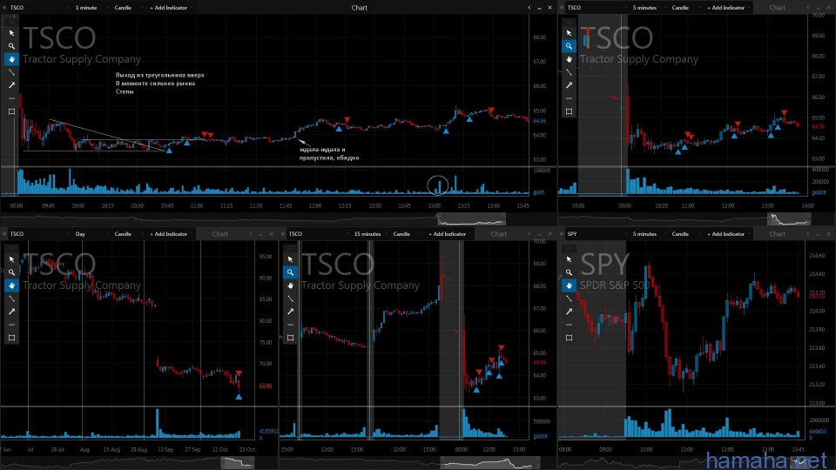The width and height of the screenshot is (836, 470).
Task: Select rectangle tool in TSCO 1 minute chart
Action: 11,111
